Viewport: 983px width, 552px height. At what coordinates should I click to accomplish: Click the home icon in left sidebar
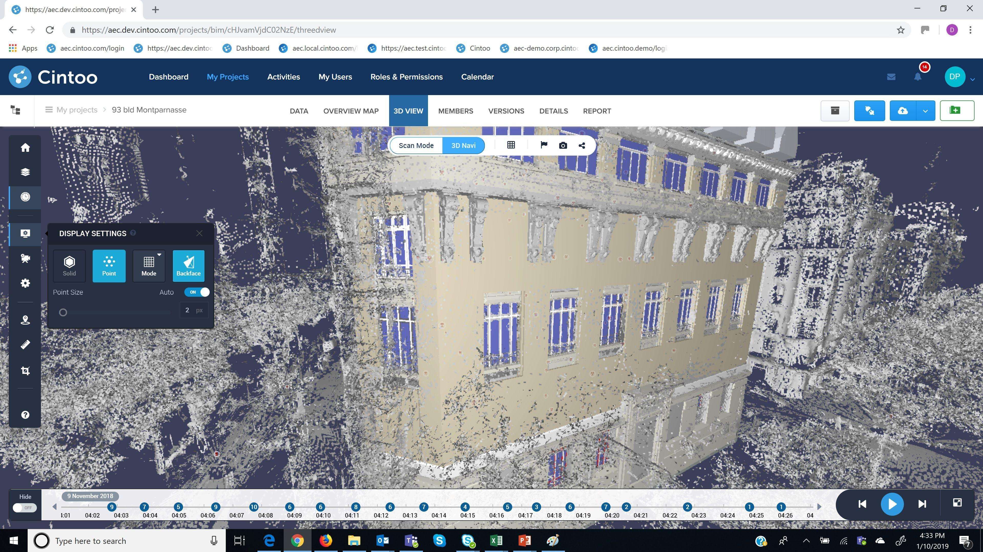(x=25, y=148)
